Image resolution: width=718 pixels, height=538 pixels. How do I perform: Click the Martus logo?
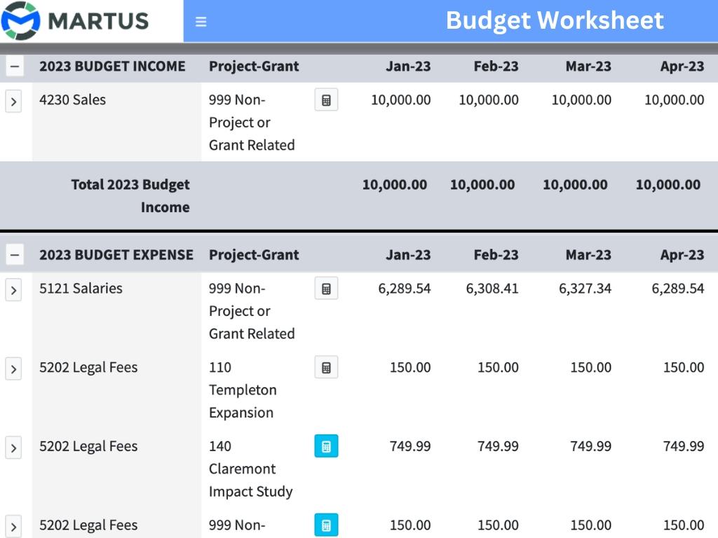click(x=75, y=20)
